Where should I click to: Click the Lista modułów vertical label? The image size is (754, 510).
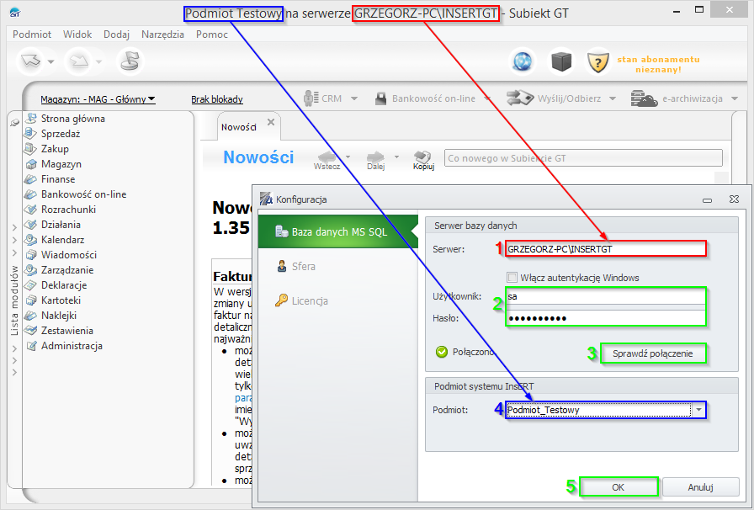[x=14, y=300]
